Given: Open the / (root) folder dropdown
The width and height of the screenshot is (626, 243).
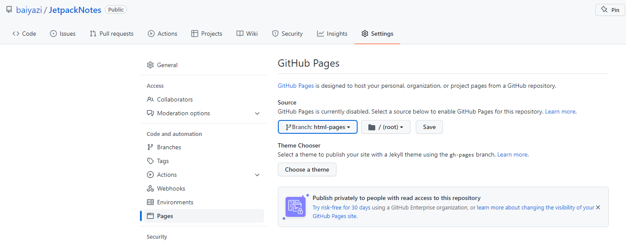Looking at the screenshot, I should point(386,127).
